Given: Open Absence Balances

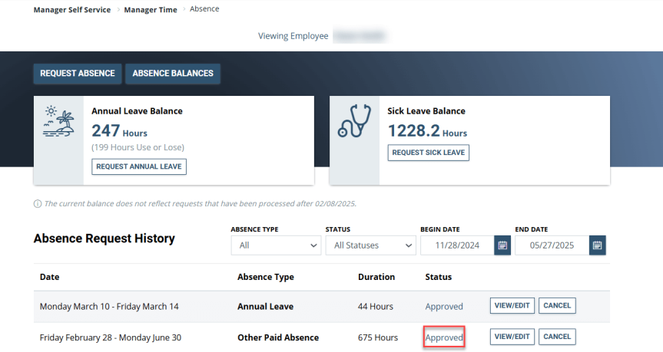Looking at the screenshot, I should [173, 74].
